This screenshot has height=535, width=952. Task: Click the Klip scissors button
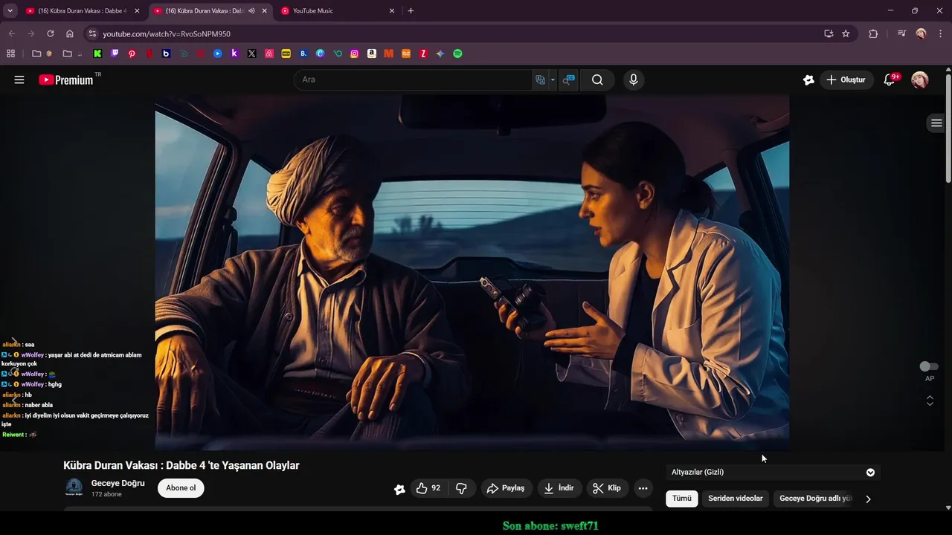[x=607, y=488]
